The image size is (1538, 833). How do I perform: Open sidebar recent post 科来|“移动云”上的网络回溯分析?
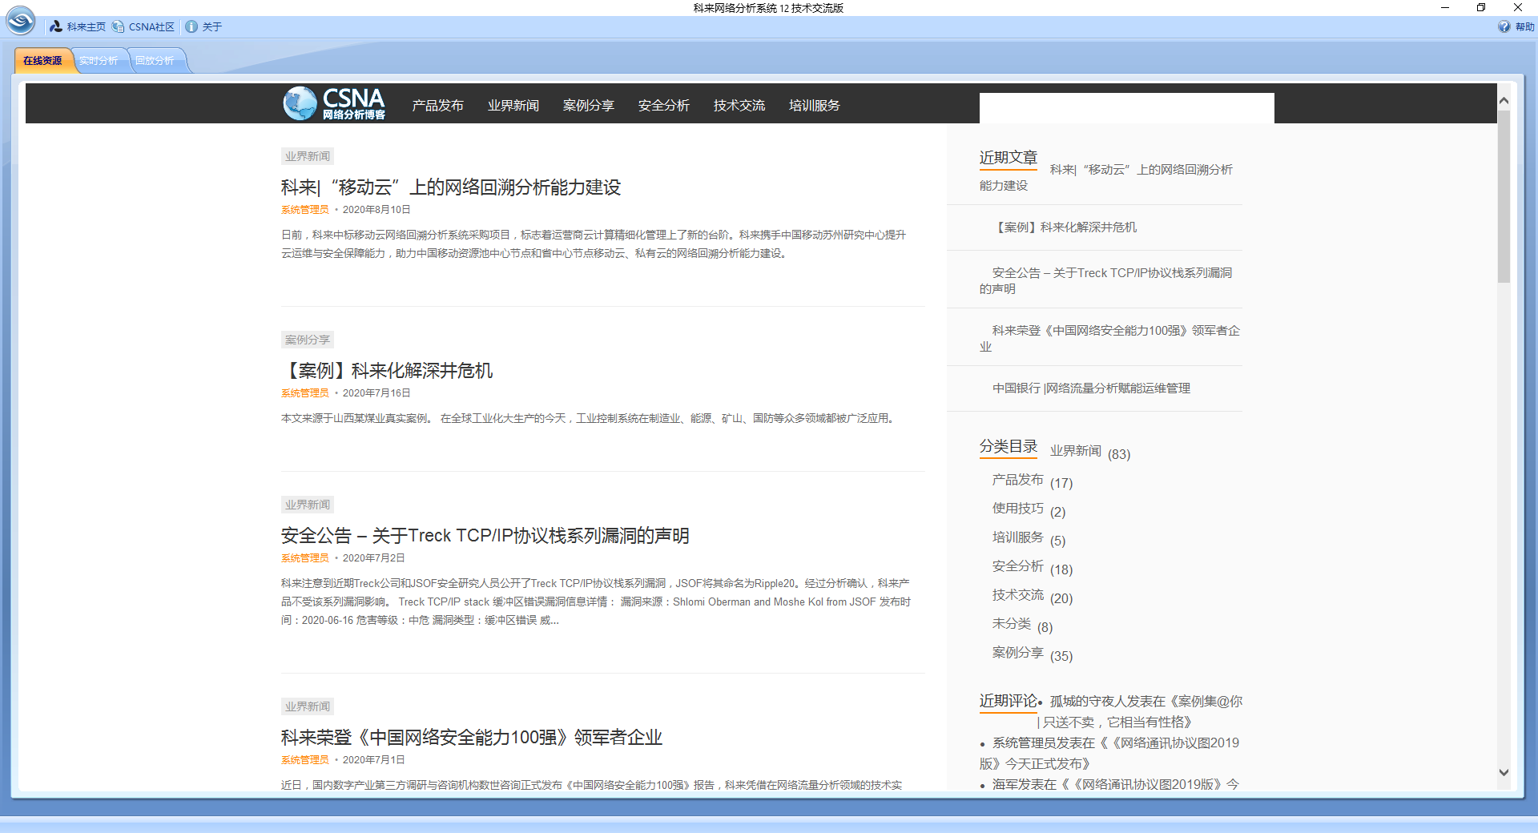click(x=1105, y=177)
